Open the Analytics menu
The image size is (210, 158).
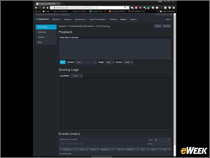68,19
